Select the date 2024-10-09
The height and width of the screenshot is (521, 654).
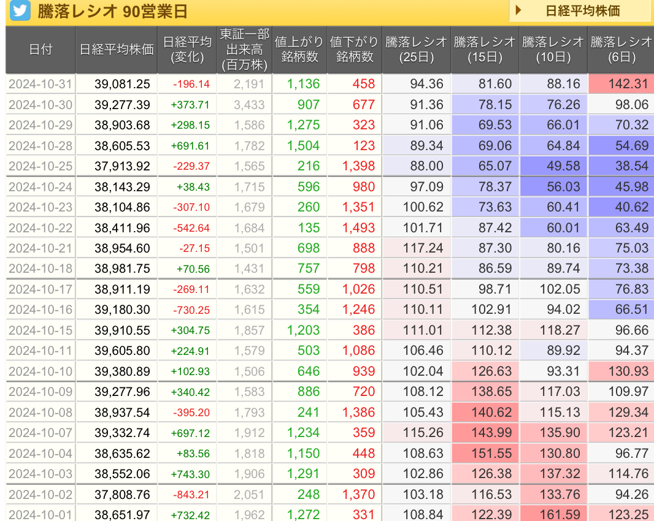(40, 392)
